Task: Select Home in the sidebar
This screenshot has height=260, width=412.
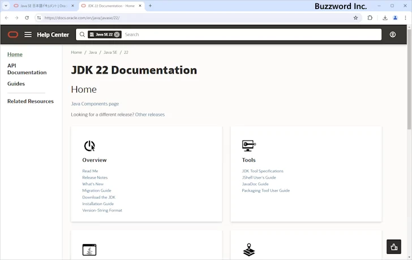Action: [15, 54]
